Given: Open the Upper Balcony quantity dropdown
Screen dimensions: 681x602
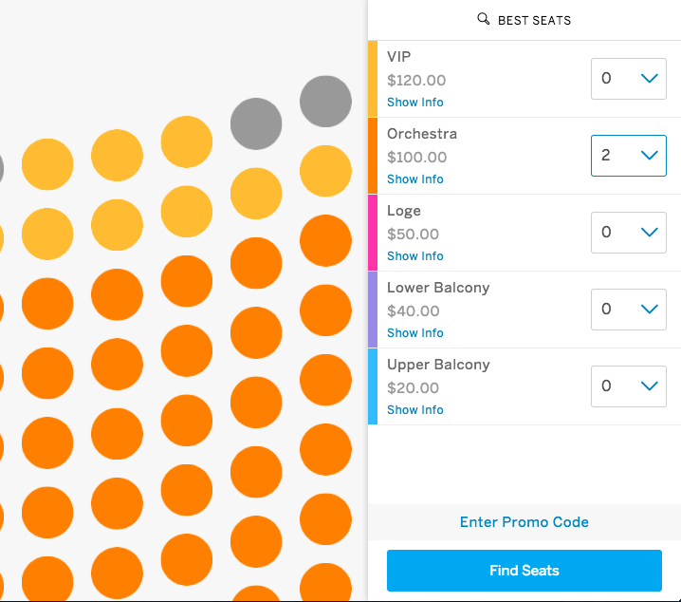Looking at the screenshot, I should click(x=629, y=386).
